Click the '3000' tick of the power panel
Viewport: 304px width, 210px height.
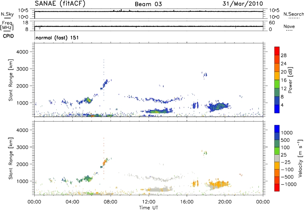click(x=22, y=69)
